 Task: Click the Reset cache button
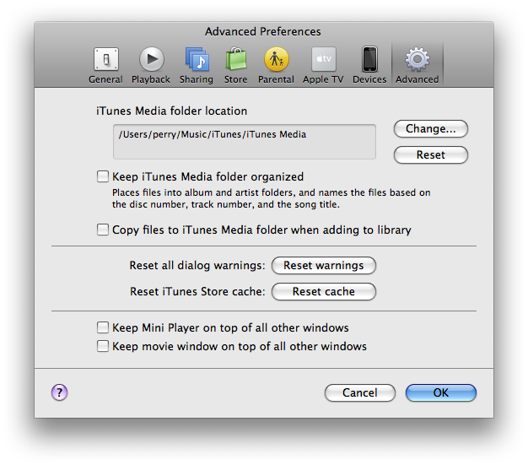click(x=324, y=291)
